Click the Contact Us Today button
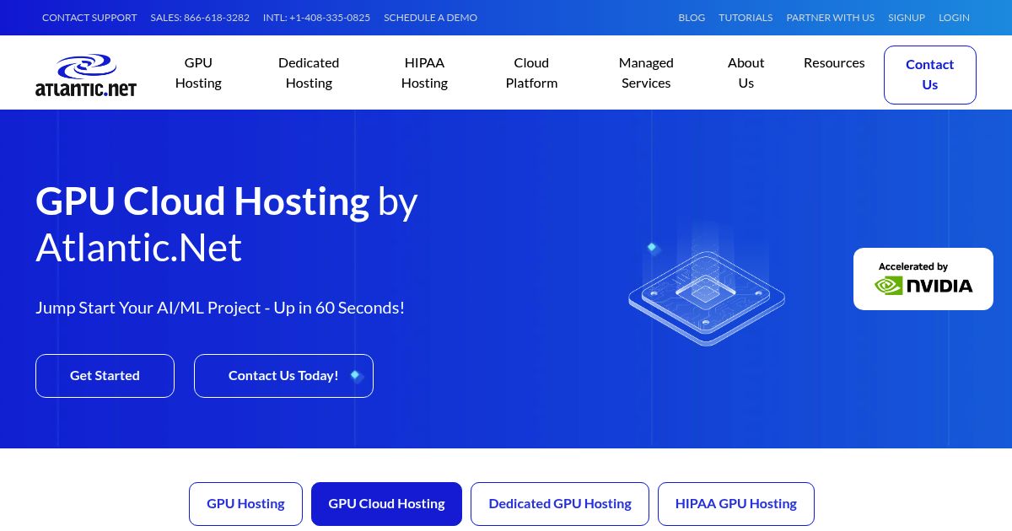 click(x=283, y=375)
